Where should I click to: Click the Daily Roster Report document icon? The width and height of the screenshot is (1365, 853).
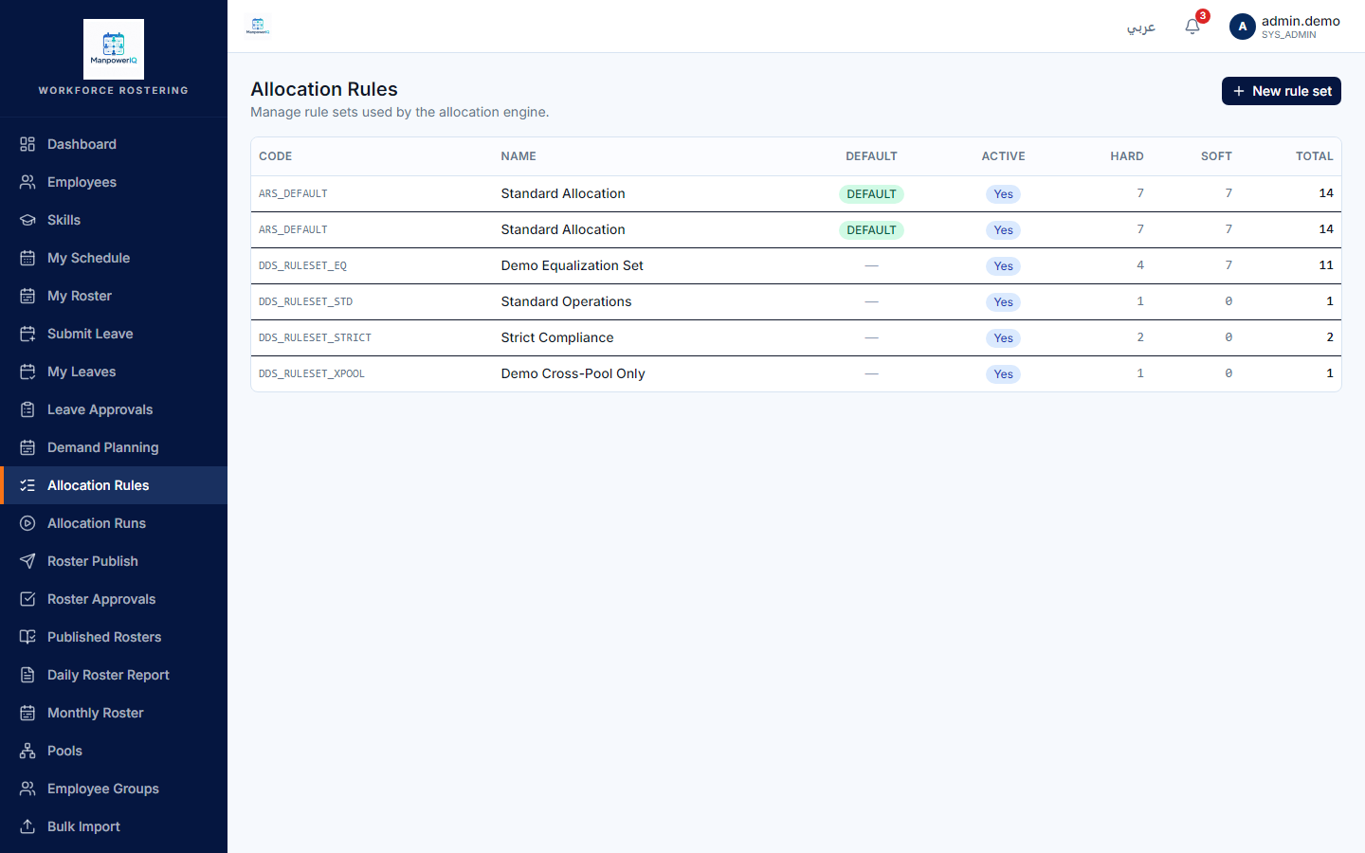(27, 675)
